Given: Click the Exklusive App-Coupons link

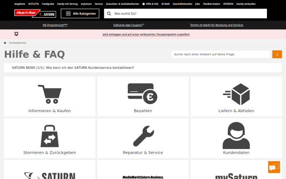Looking at the screenshot, I should click(129, 25).
